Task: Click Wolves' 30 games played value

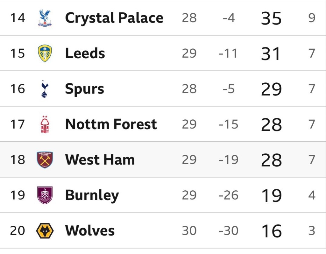Action: pyautogui.click(x=189, y=231)
